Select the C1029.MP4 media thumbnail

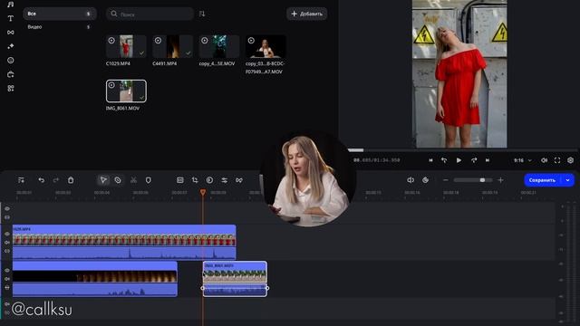pyautogui.click(x=126, y=46)
